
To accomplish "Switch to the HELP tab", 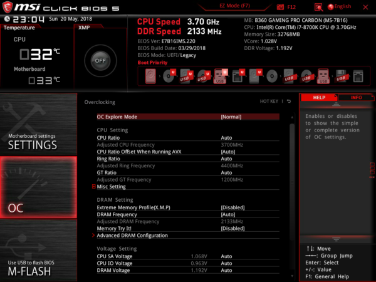I will pos(319,97).
